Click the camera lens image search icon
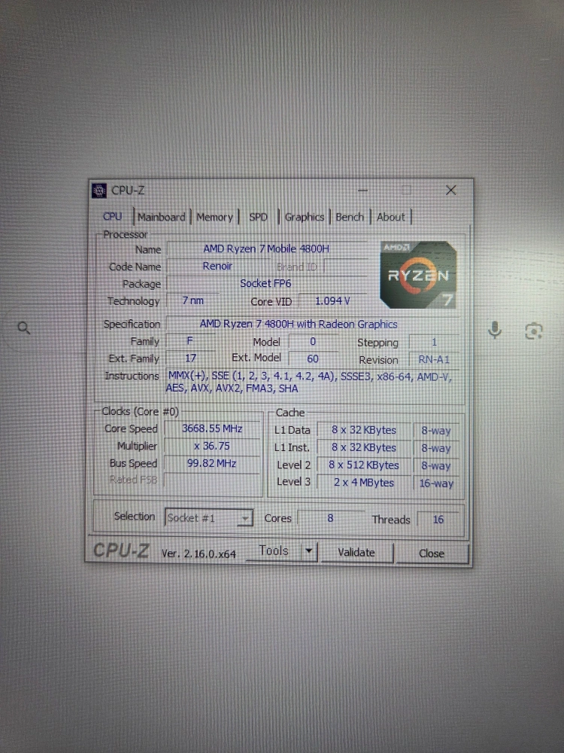564x753 pixels. [x=534, y=331]
